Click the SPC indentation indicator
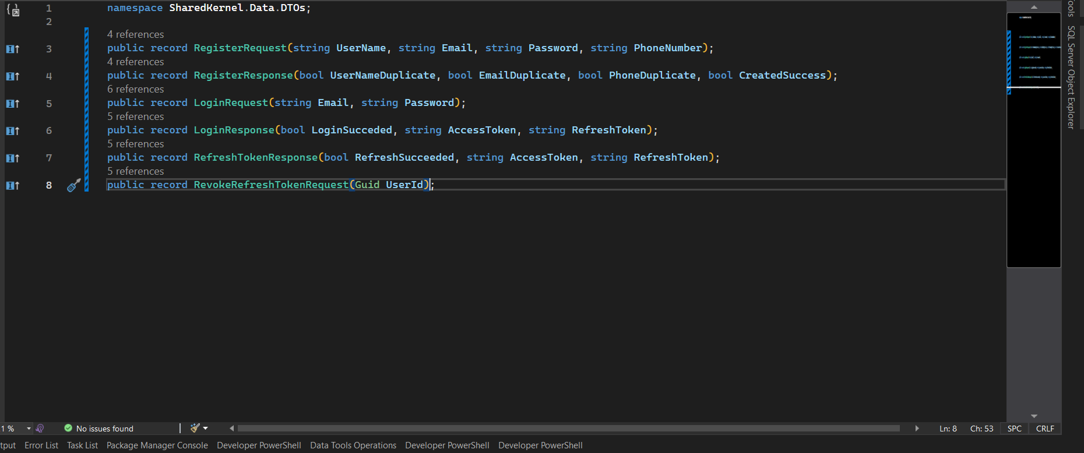 (x=1015, y=429)
